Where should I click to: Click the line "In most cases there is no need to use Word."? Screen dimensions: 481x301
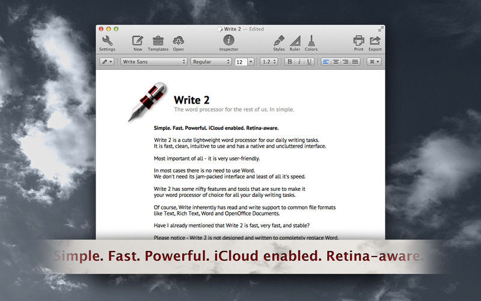(x=204, y=170)
